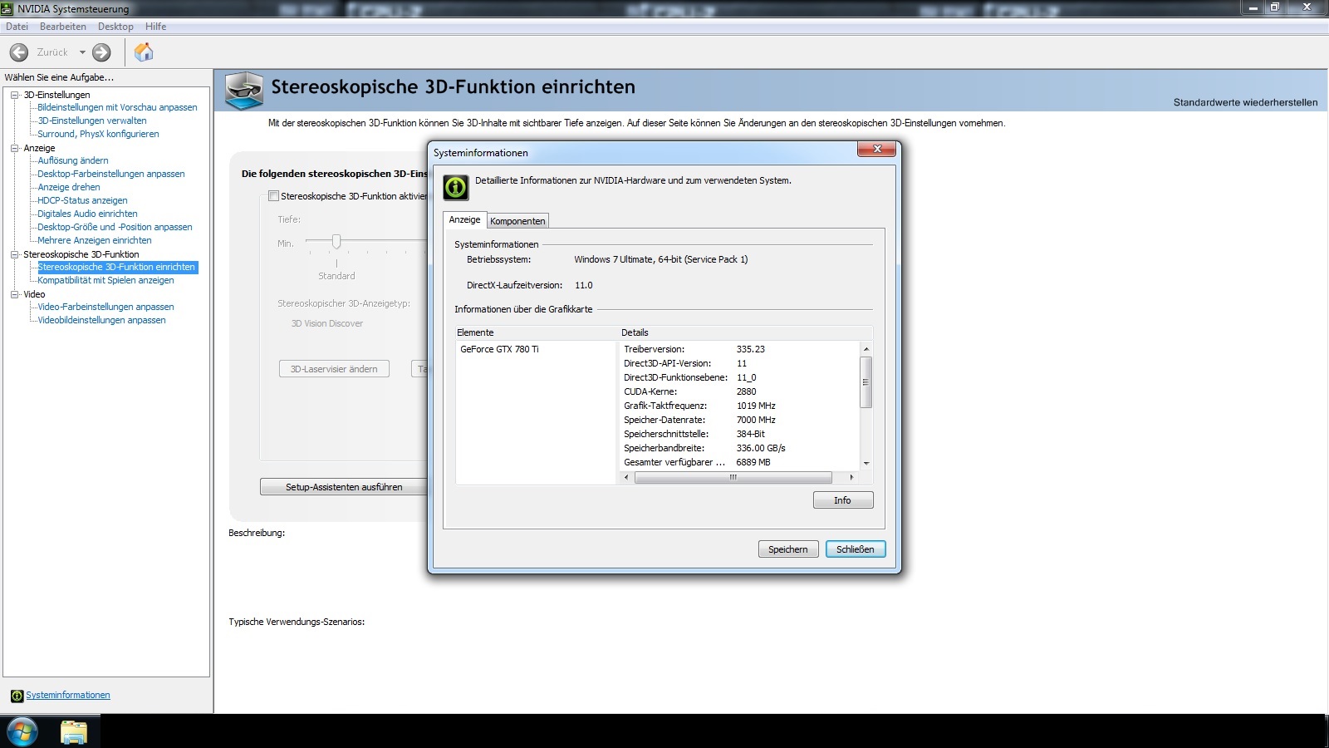Click the scroll up arrow in Details list
Screen dimensions: 1329x748
[866, 349]
